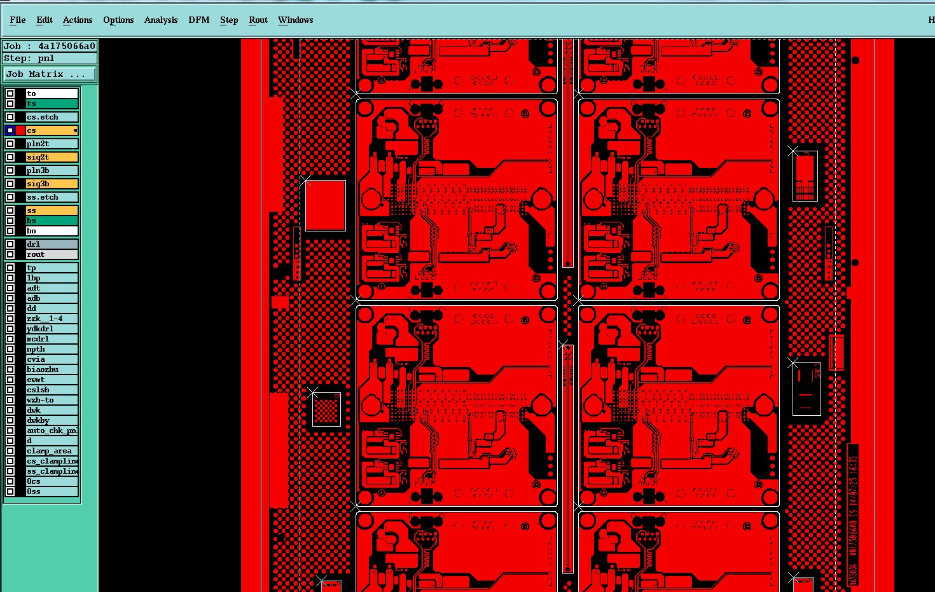Open the Step menu
935x592 pixels.
pyautogui.click(x=229, y=20)
